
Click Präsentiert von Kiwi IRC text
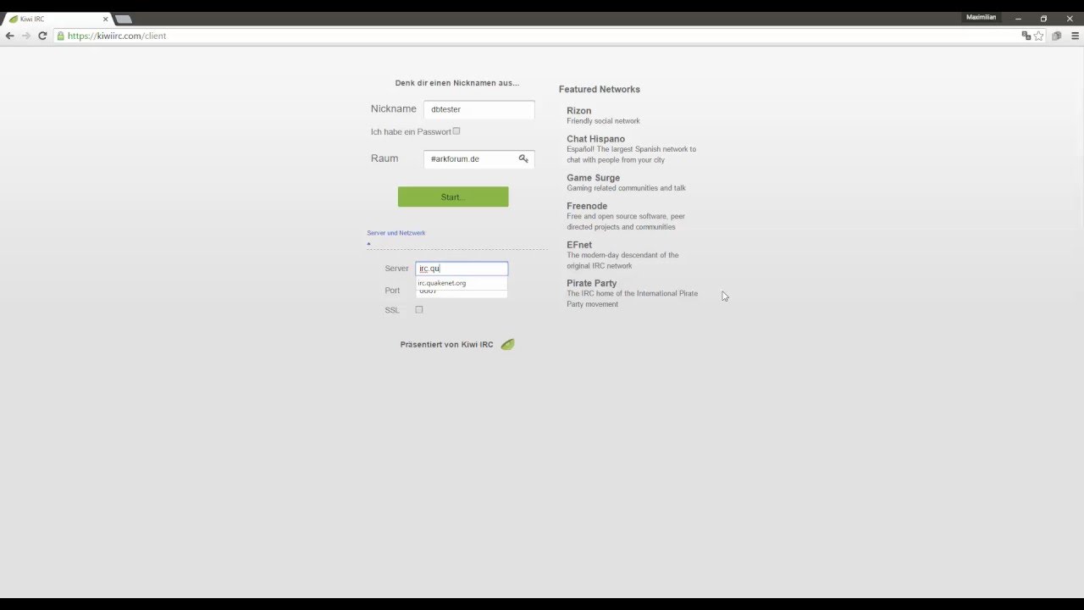point(446,345)
